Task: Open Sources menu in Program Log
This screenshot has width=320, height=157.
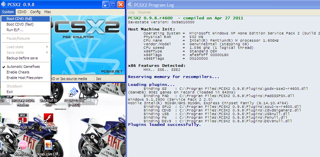Action: (x=144, y=12)
